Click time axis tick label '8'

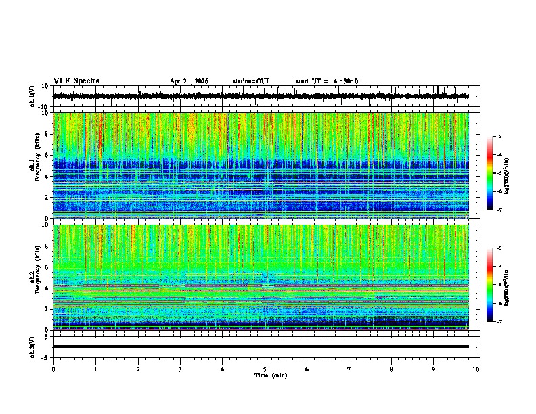[x=391, y=369]
